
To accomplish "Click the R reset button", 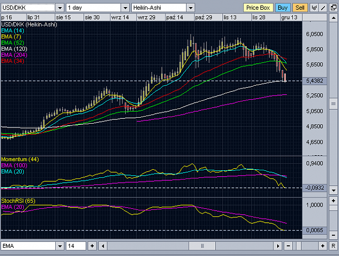I will (334, 246).
